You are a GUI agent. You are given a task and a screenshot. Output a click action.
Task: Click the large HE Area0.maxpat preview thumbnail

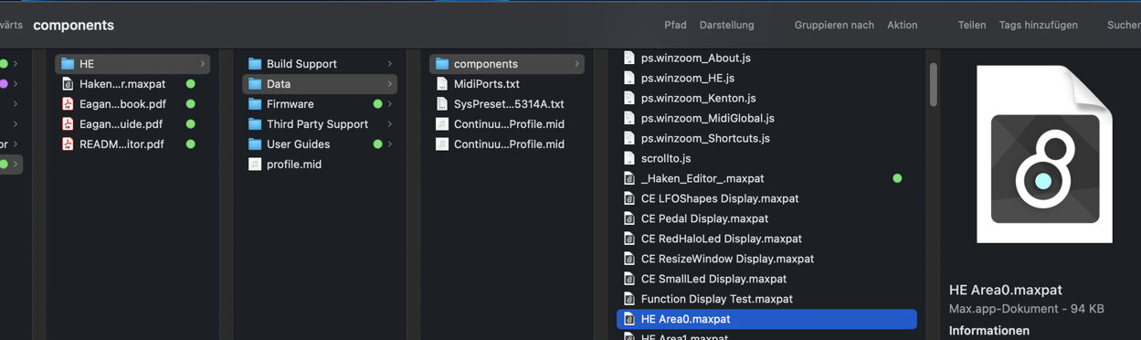point(1044,154)
